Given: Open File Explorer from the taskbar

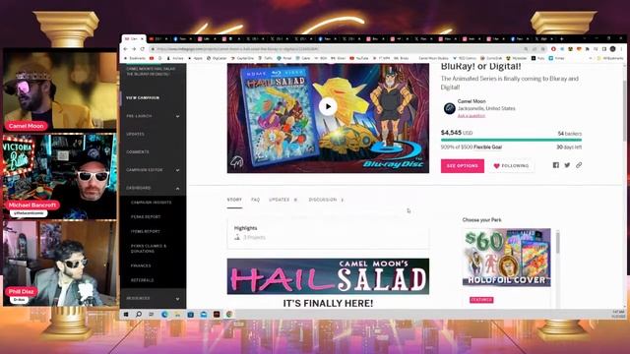Looking at the screenshot, I should pyautogui.click(x=177, y=315).
